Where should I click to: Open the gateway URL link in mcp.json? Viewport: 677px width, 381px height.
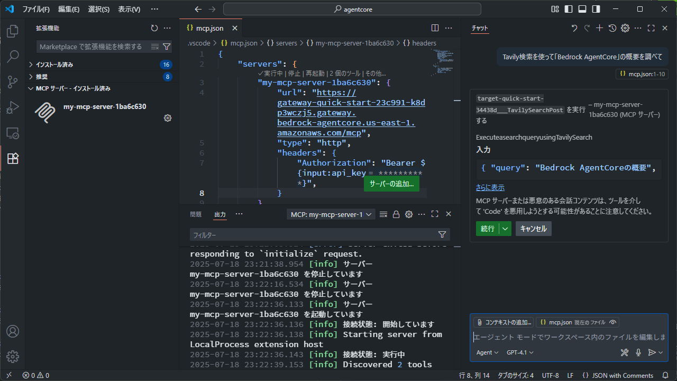click(x=351, y=113)
